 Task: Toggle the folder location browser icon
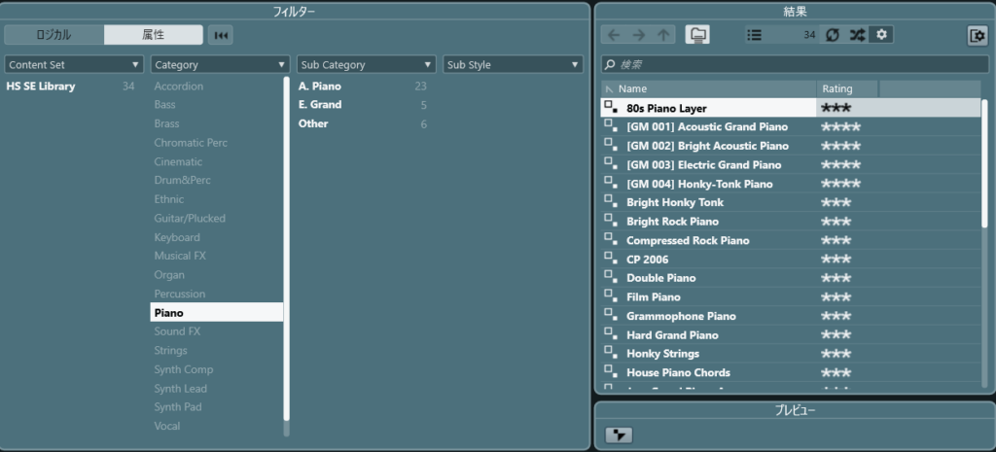[697, 35]
